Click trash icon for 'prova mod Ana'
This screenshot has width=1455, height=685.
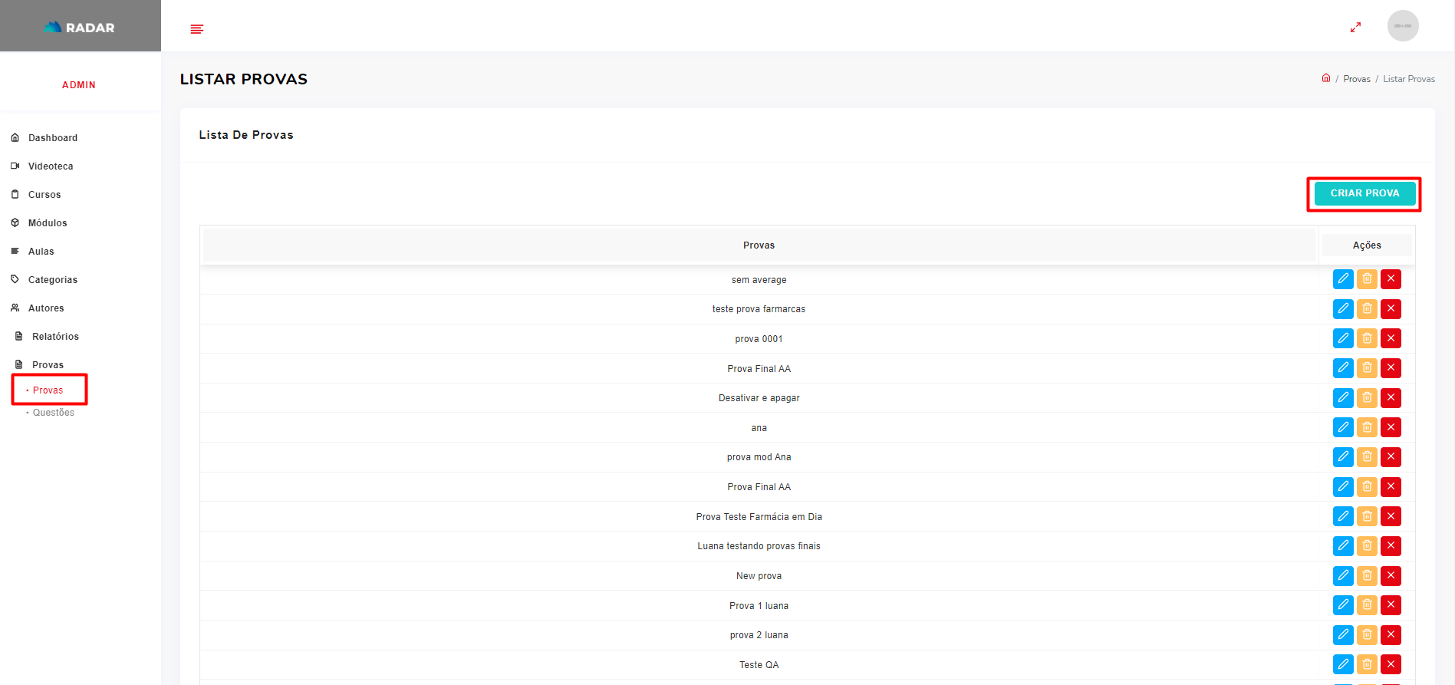pos(1367,457)
